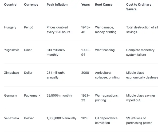Image resolution: width=158 pixels, height=132 pixels.
Task: Select the Papiermark currency cell
Action: click(x=32, y=96)
